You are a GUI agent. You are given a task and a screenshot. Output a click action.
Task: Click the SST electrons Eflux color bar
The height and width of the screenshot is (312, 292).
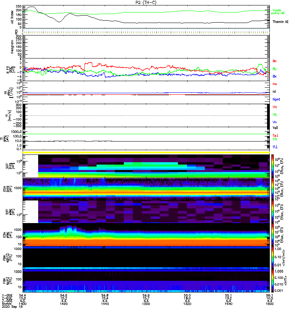click(x=273, y=212)
